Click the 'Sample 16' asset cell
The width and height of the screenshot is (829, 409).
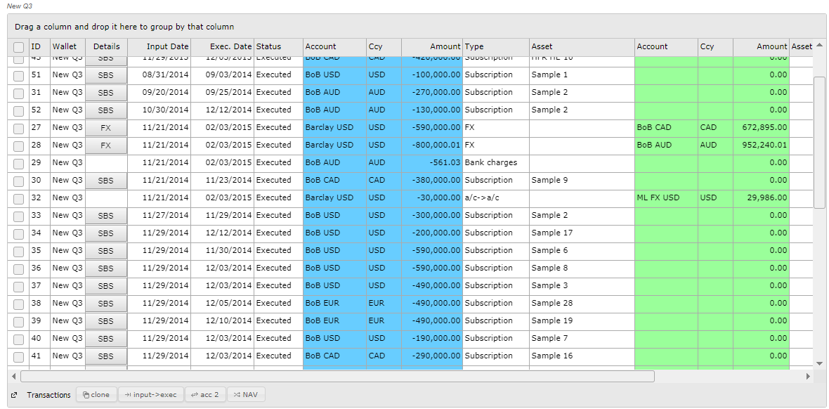tap(582, 356)
